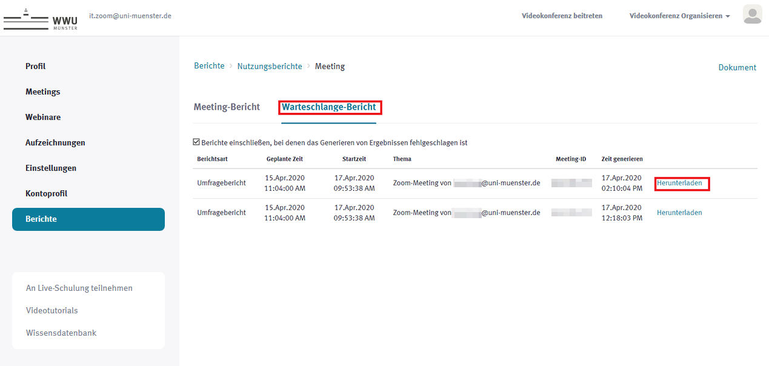Open Einstellungen in the sidebar
Screen dimensions: 769x366
point(51,168)
